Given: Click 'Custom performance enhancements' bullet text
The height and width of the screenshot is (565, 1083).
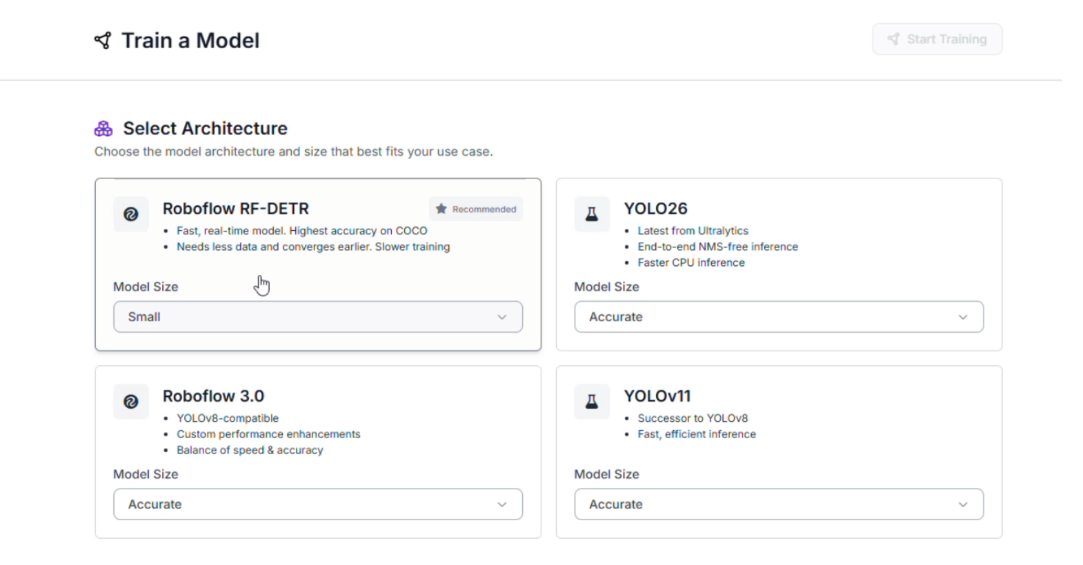Looking at the screenshot, I should [x=268, y=434].
